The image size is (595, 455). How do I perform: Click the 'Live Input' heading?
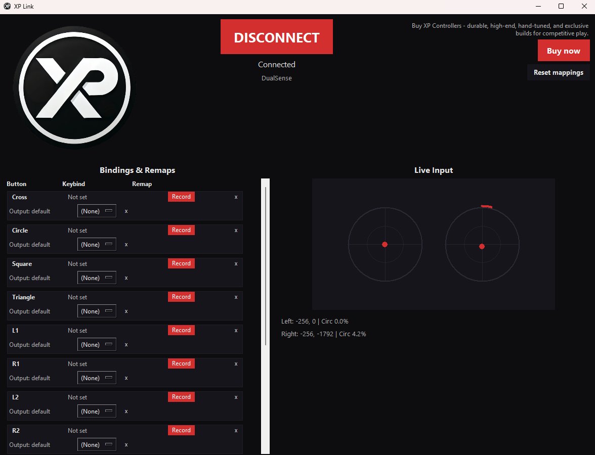click(434, 170)
